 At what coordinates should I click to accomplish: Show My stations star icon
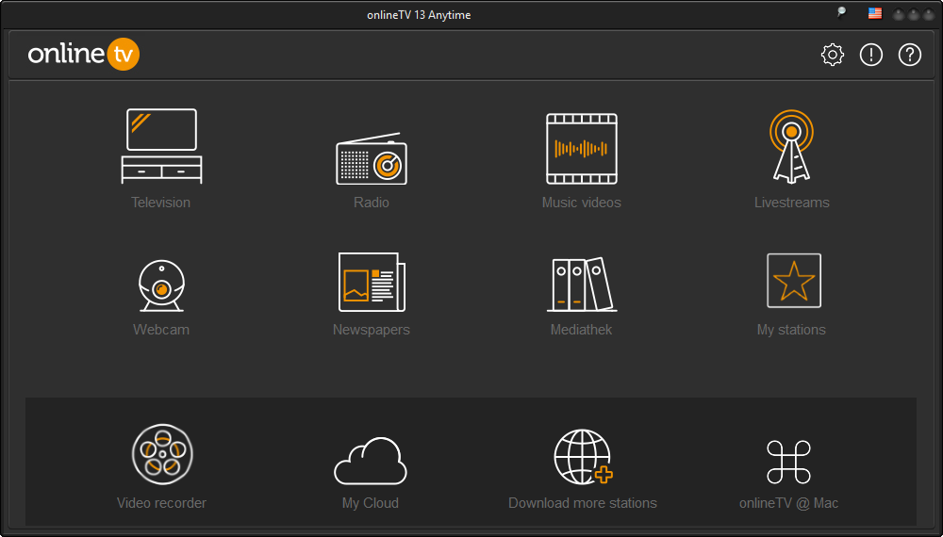coord(794,281)
